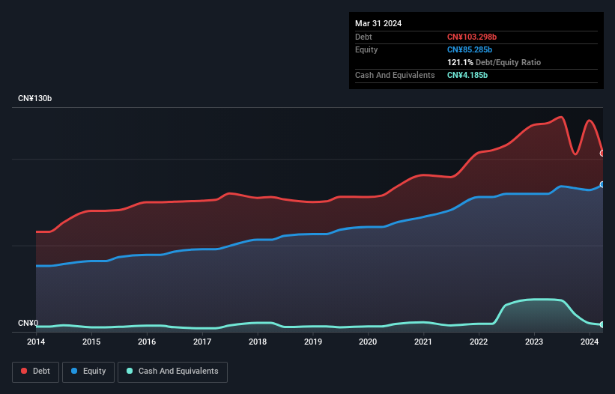This screenshot has height=394, width=615.
Task: Toggle the Debt series legend button
Action: 36,372
